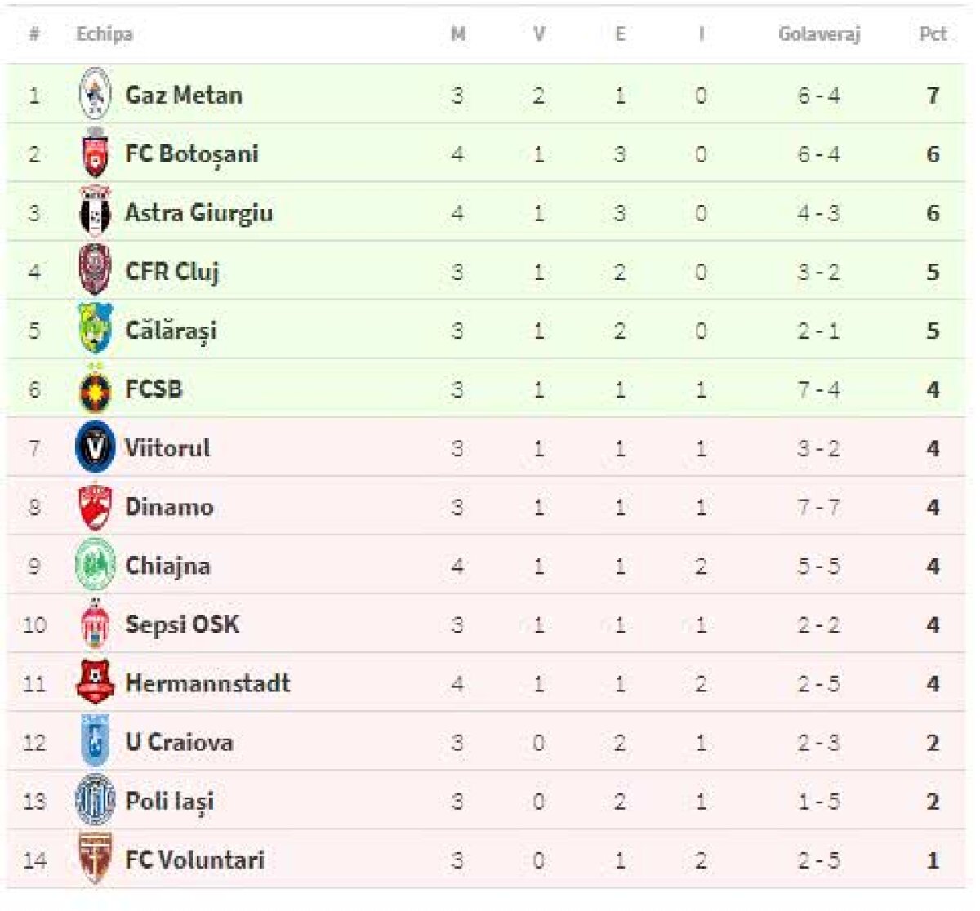Click the FCSB club logo

point(96,389)
